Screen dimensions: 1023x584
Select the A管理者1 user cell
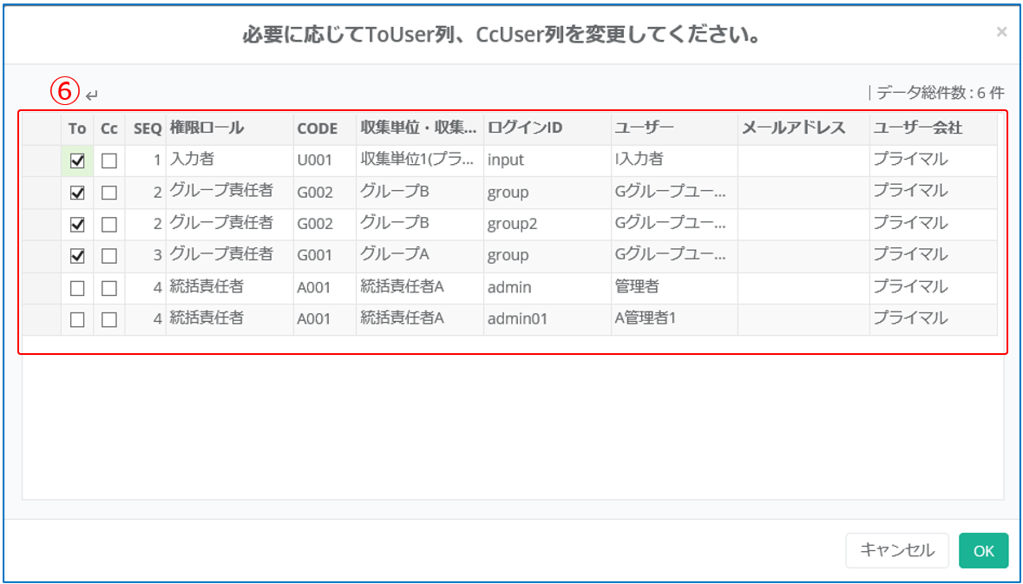click(x=646, y=319)
